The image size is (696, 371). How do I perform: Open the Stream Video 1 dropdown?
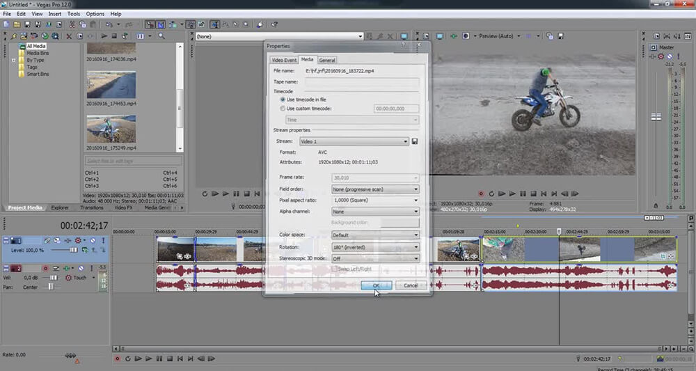pyautogui.click(x=354, y=141)
